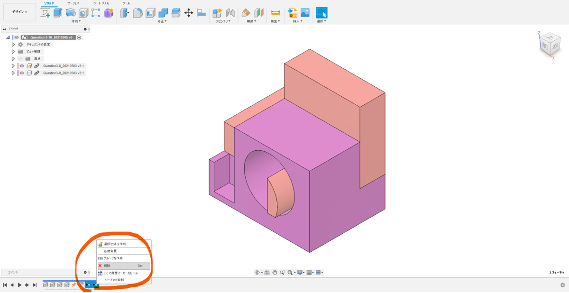
Task: Open the デザイン workspace dropdown
Action: (19, 12)
